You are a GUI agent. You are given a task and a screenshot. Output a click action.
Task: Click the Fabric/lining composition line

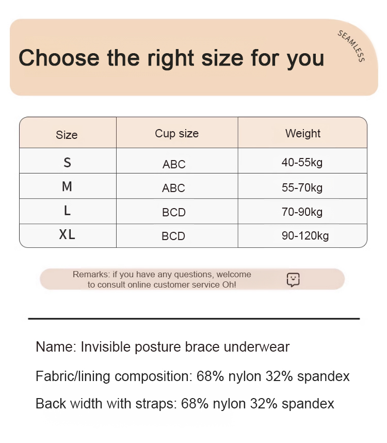click(192, 376)
